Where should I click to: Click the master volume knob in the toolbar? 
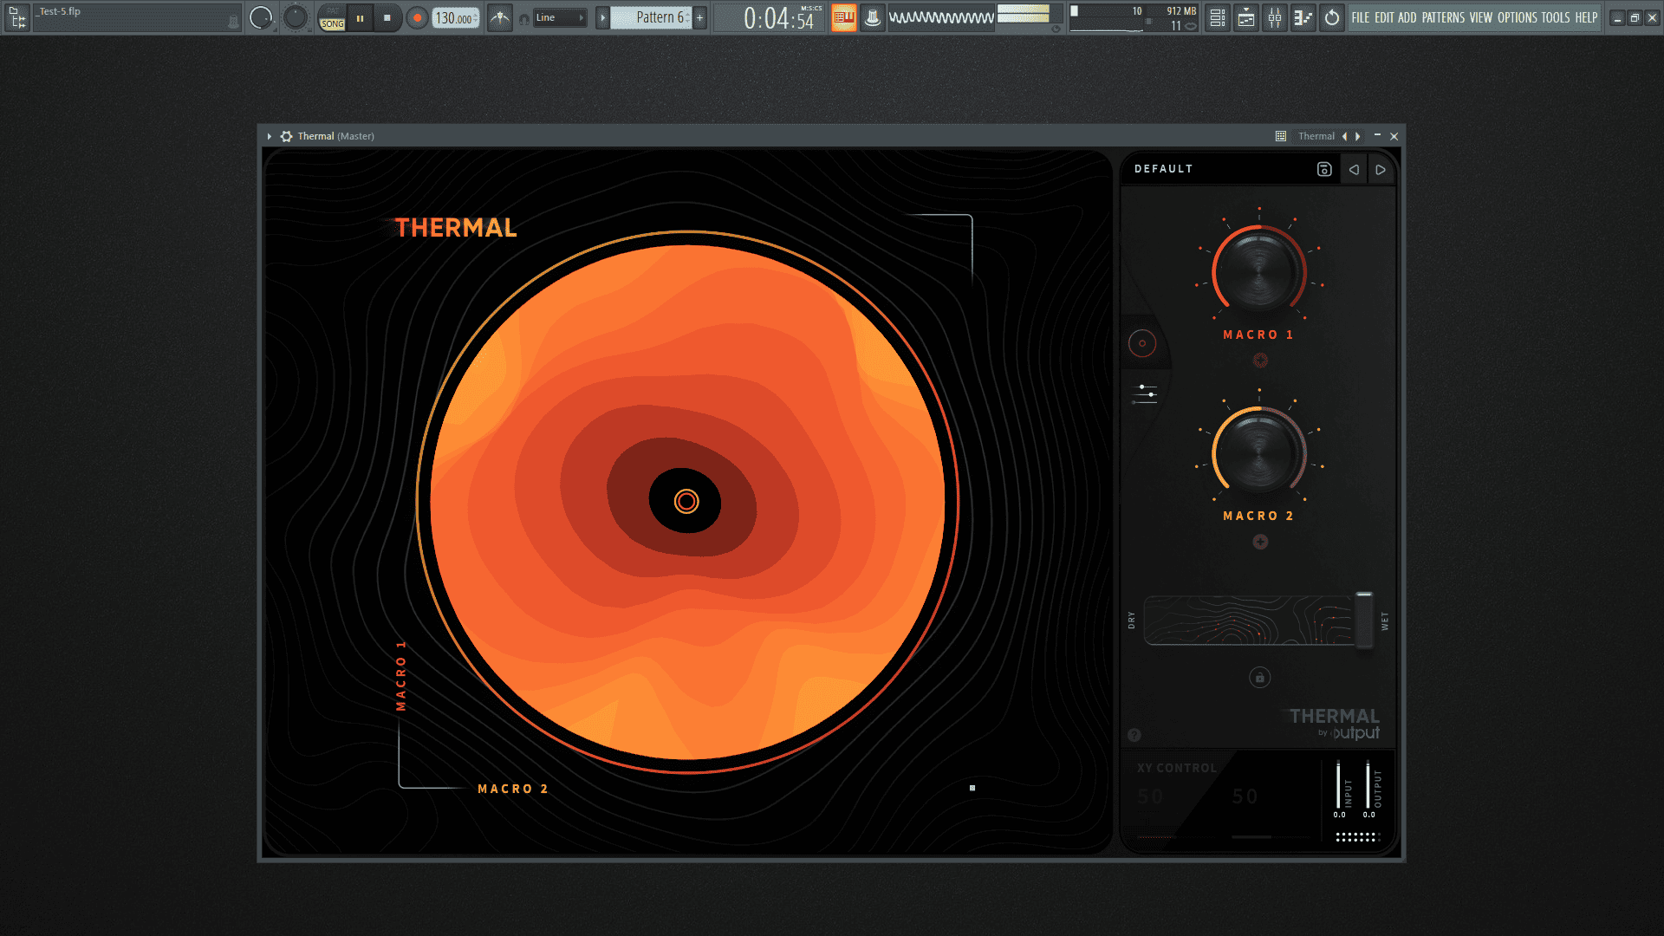pyautogui.click(x=261, y=17)
